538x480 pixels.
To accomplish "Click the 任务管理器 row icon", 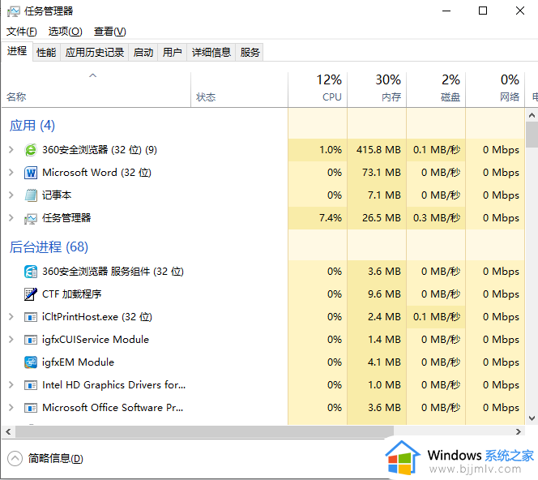I will (31, 218).
